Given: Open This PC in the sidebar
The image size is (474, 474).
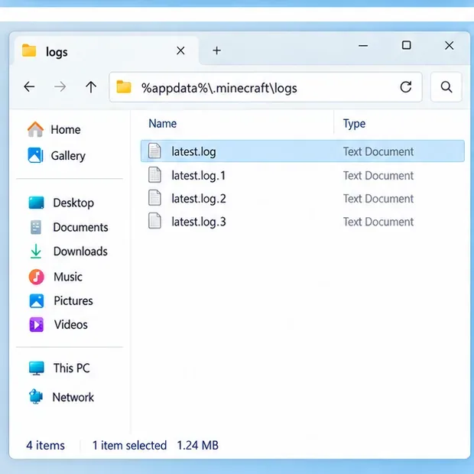Looking at the screenshot, I should tap(60, 368).
